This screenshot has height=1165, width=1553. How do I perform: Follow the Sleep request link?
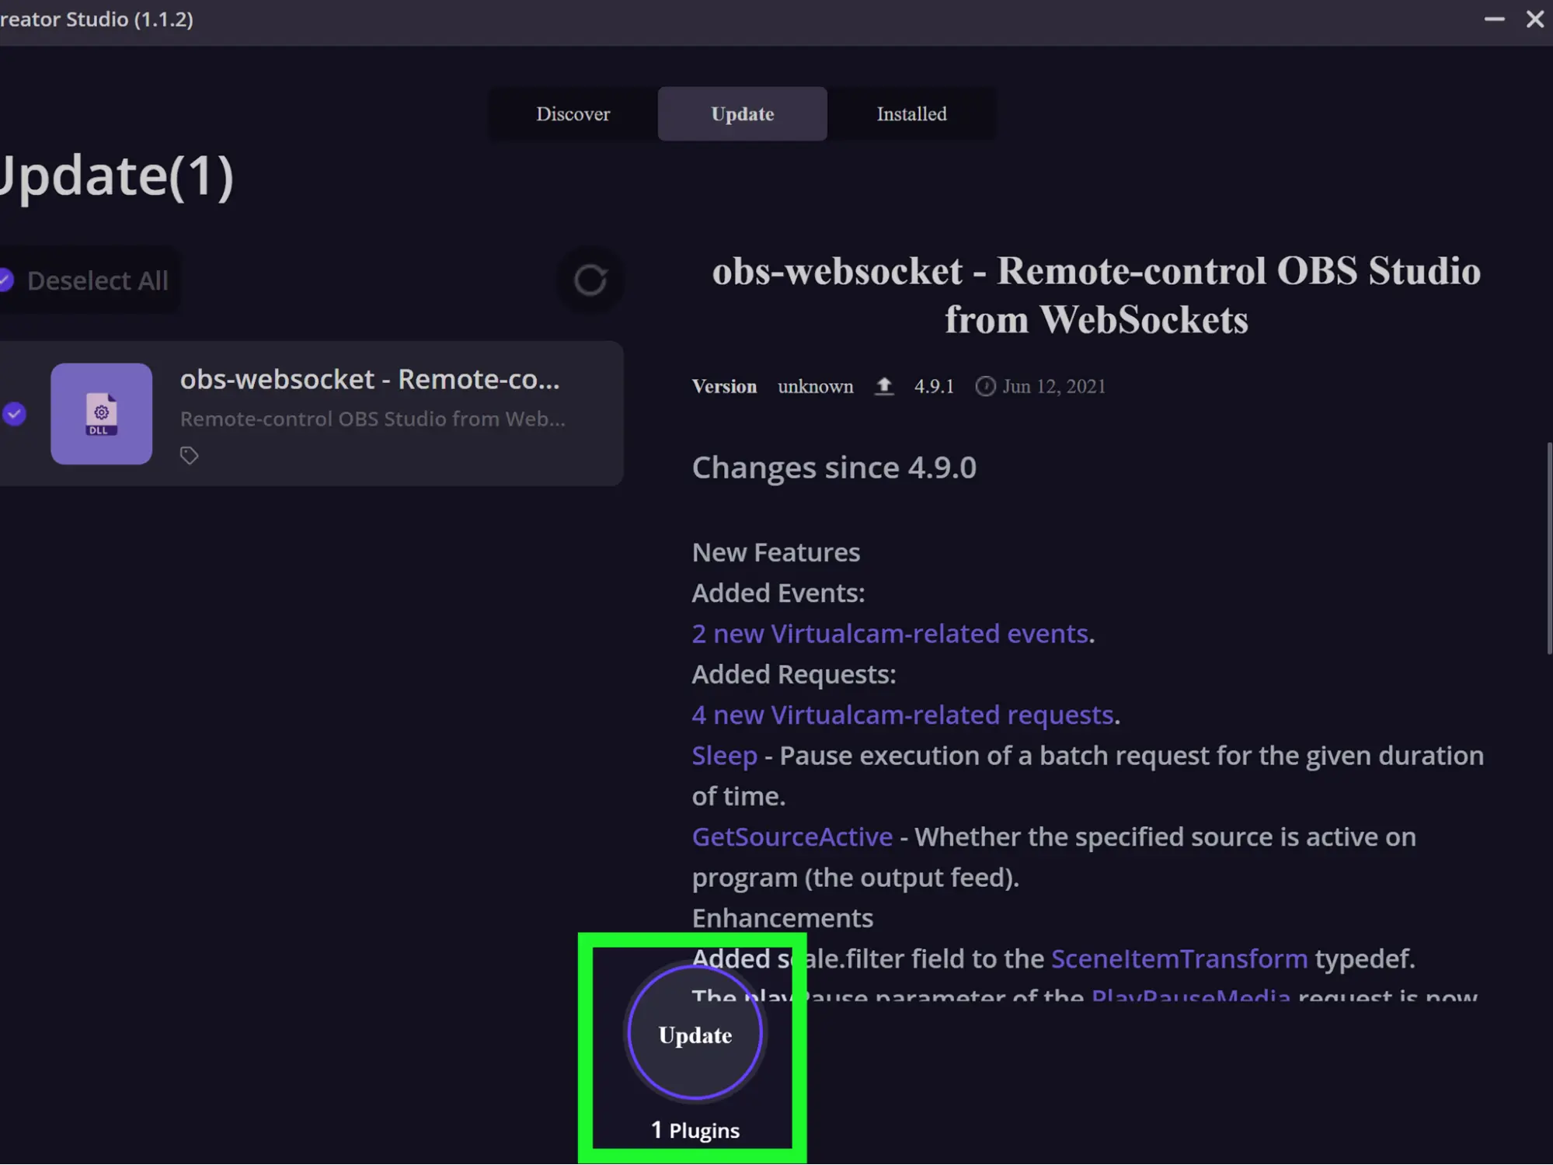(x=724, y=756)
